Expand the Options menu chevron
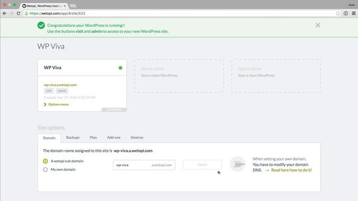Image resolution: width=358 pixels, height=201 pixels. (x=45, y=104)
